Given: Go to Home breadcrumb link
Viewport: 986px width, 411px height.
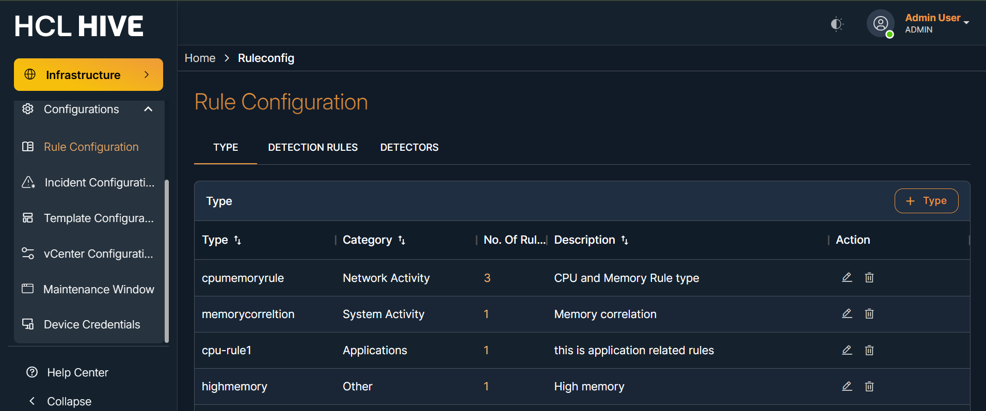Looking at the screenshot, I should tap(200, 58).
